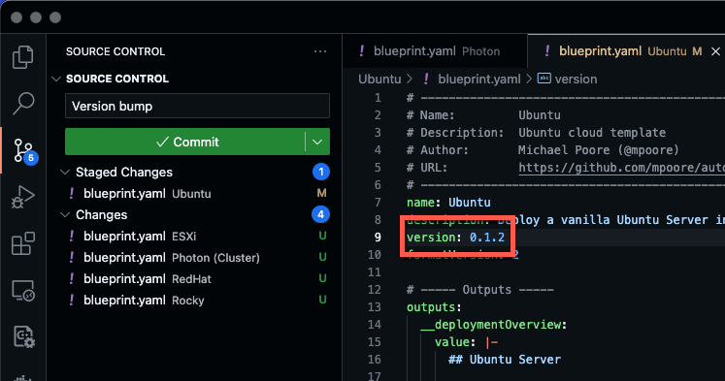Collapse the Changes group
Screen dimensions: 725x381
(x=65, y=215)
